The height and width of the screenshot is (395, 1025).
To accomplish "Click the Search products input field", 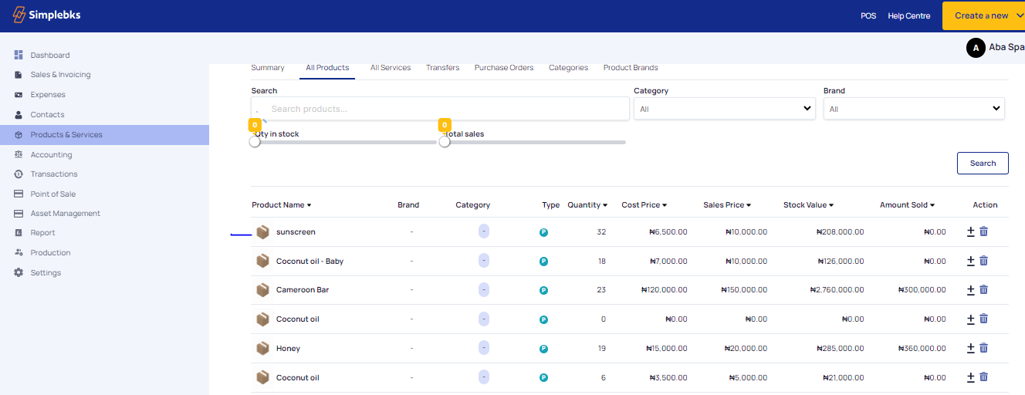I will [x=440, y=109].
